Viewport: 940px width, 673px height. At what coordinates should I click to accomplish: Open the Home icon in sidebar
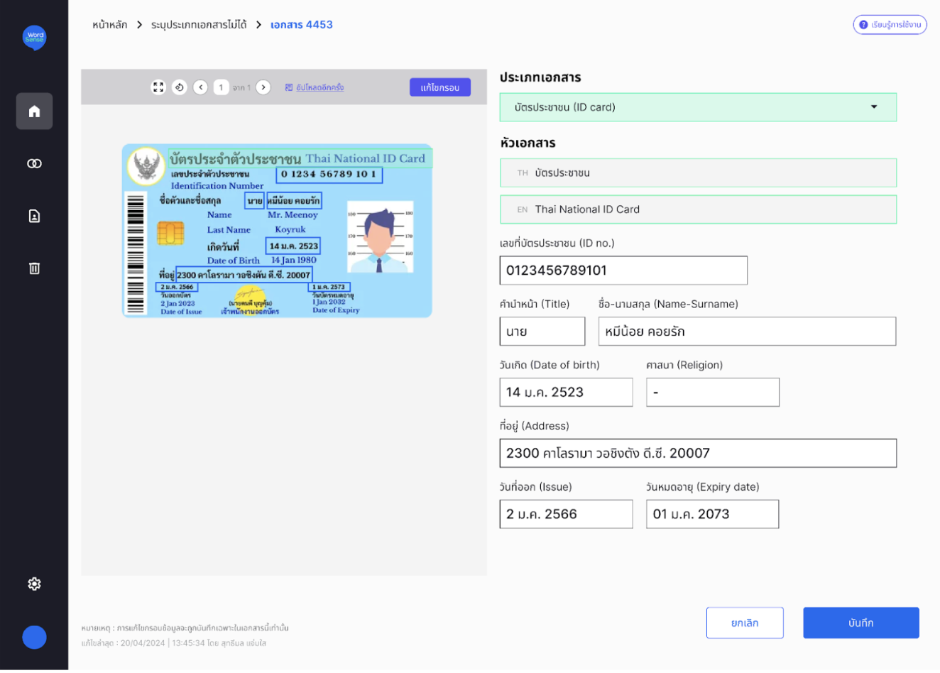[34, 111]
